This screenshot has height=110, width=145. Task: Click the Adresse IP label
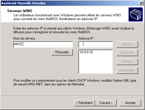tap(86, 38)
